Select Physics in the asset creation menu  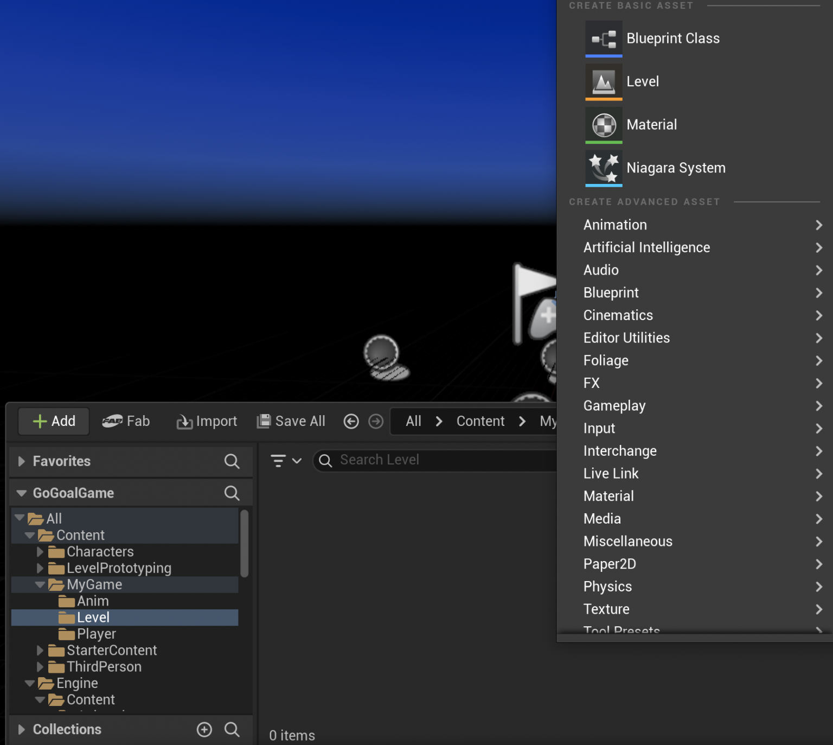point(607,587)
